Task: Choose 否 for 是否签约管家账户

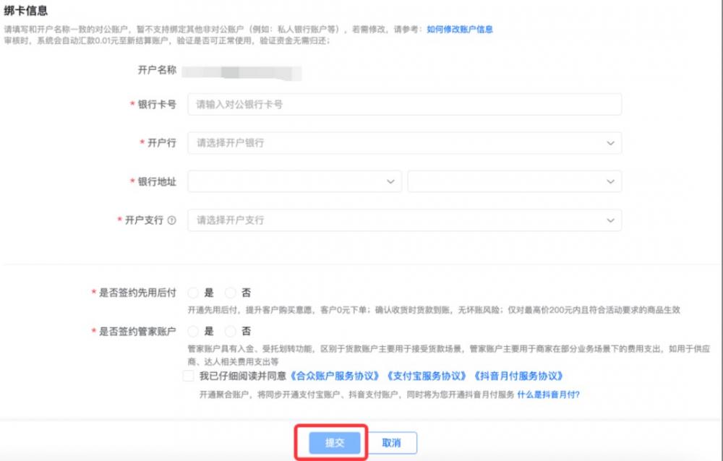Action: 231,331
